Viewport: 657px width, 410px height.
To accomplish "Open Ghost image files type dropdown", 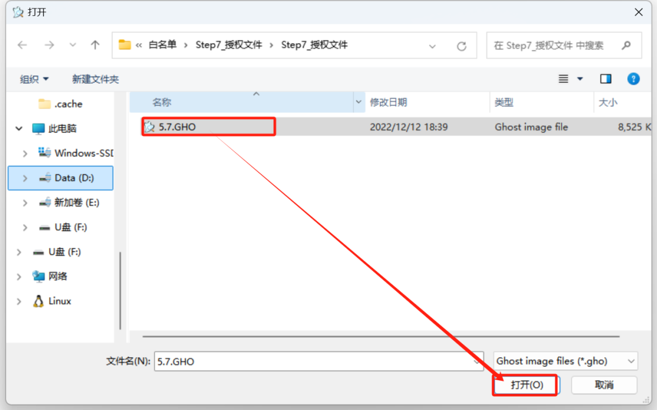I will point(565,361).
